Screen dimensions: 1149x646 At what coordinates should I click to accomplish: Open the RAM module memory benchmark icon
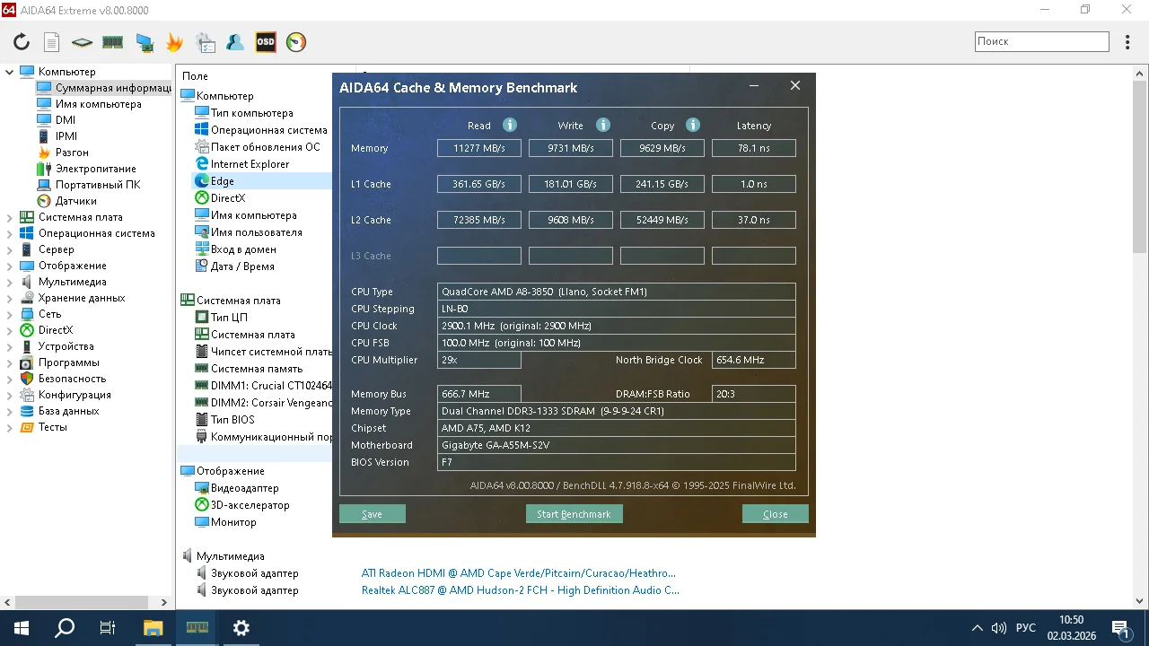click(x=112, y=42)
